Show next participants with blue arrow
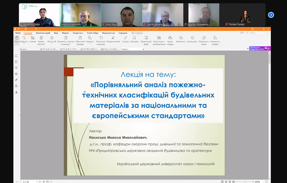The image size is (287, 183). [x=271, y=15]
